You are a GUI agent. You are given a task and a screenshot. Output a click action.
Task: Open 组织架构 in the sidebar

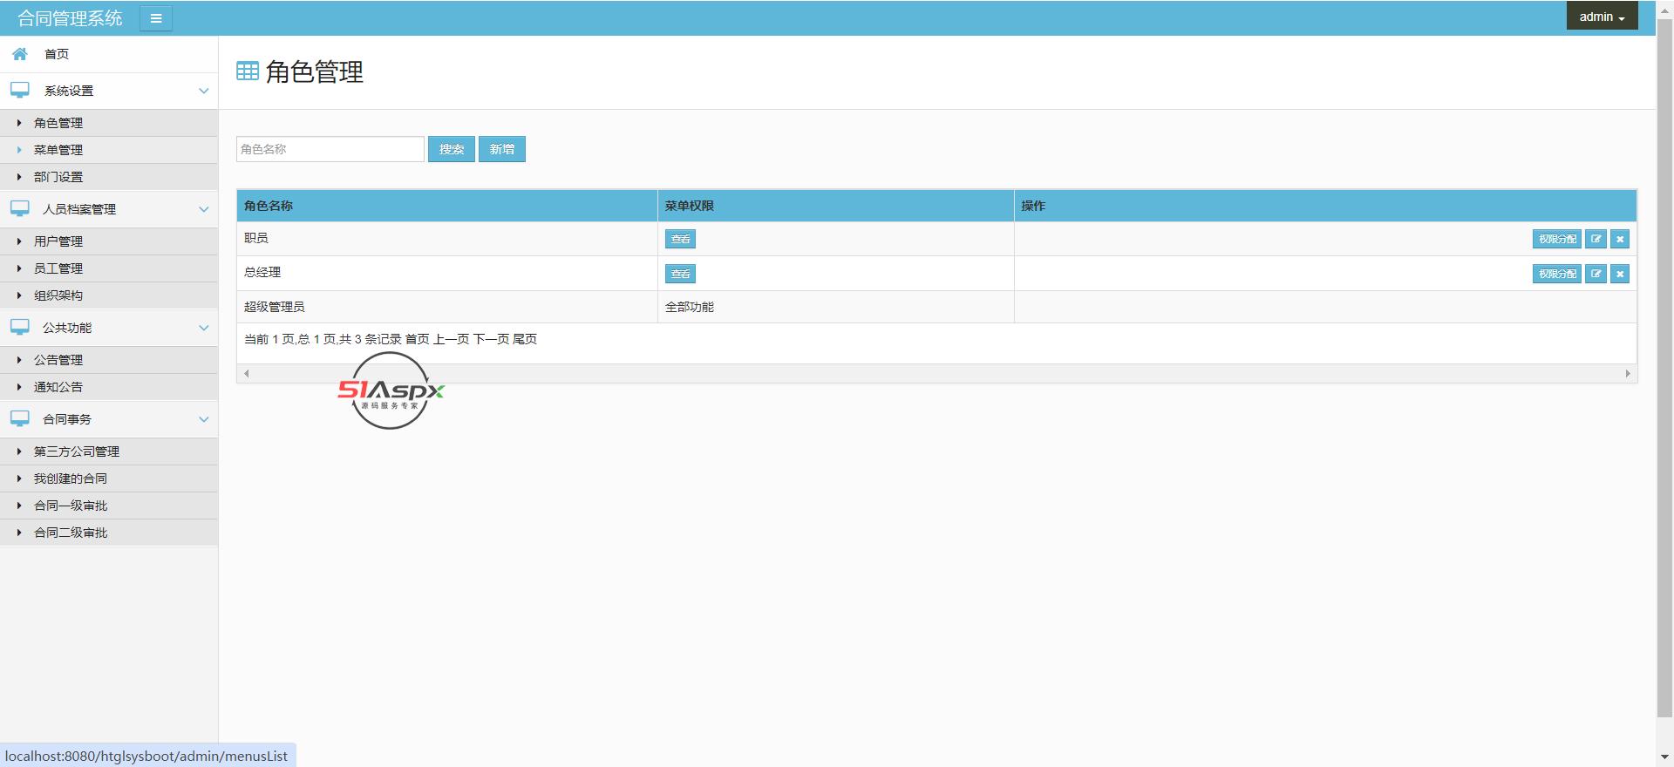pyautogui.click(x=109, y=295)
